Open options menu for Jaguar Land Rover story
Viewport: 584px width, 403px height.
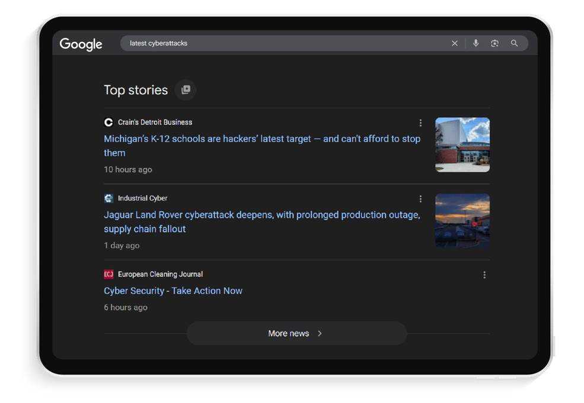pyautogui.click(x=420, y=199)
